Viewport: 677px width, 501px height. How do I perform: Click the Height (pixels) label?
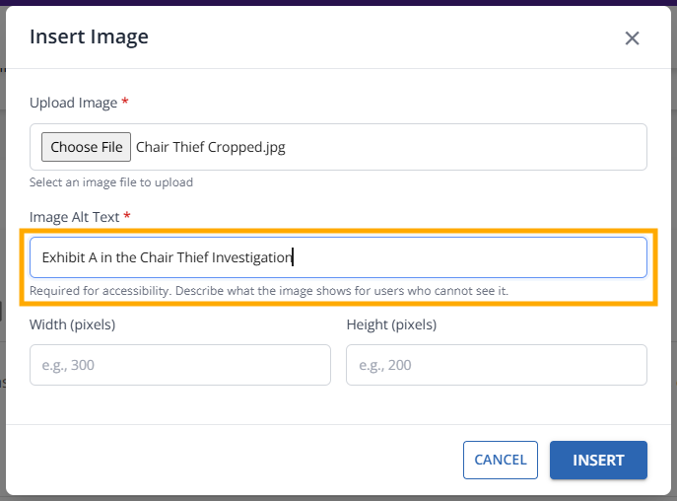pos(391,324)
